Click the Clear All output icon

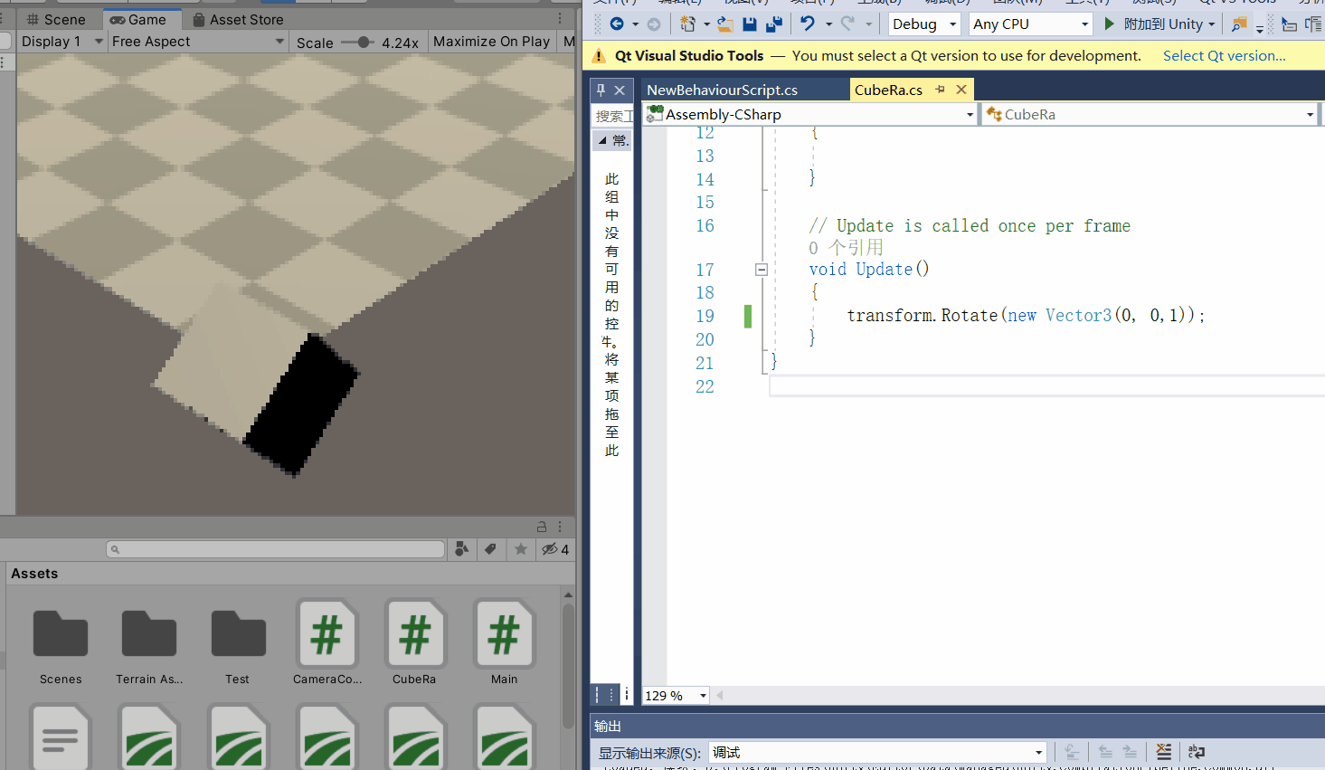pos(1164,752)
